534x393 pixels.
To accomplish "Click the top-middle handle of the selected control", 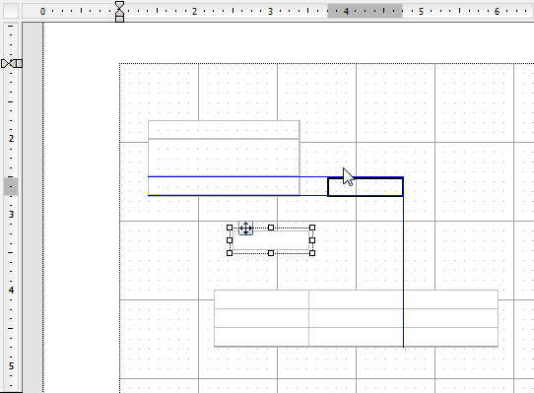I will (271, 228).
